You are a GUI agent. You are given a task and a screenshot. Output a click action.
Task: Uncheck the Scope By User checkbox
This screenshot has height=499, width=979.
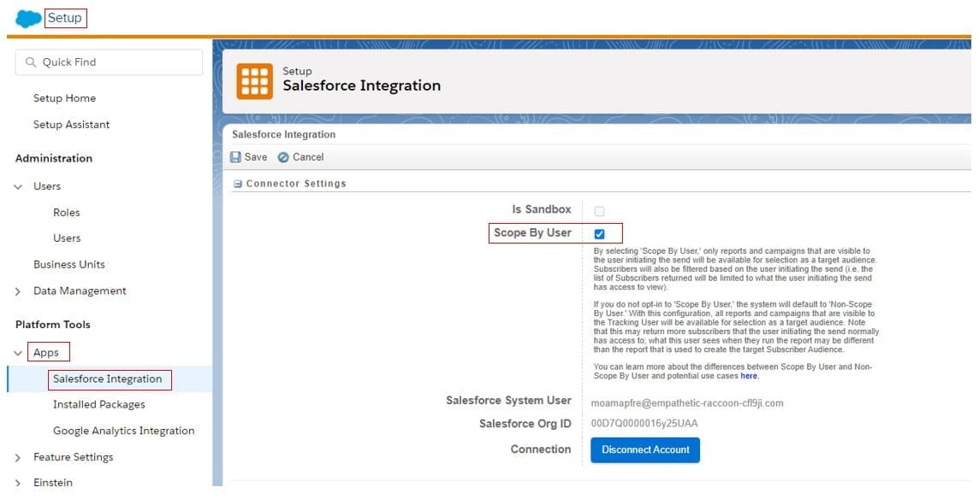click(599, 234)
